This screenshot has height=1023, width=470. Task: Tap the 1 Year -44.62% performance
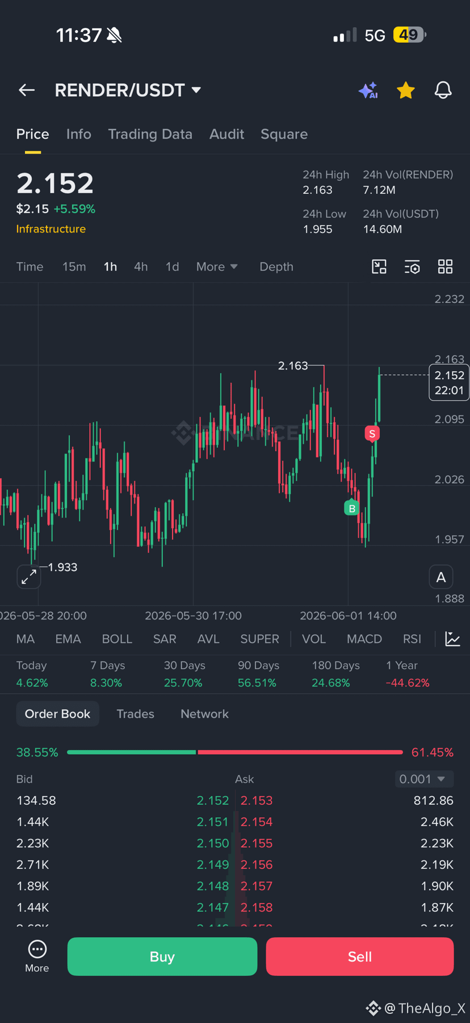tap(408, 674)
